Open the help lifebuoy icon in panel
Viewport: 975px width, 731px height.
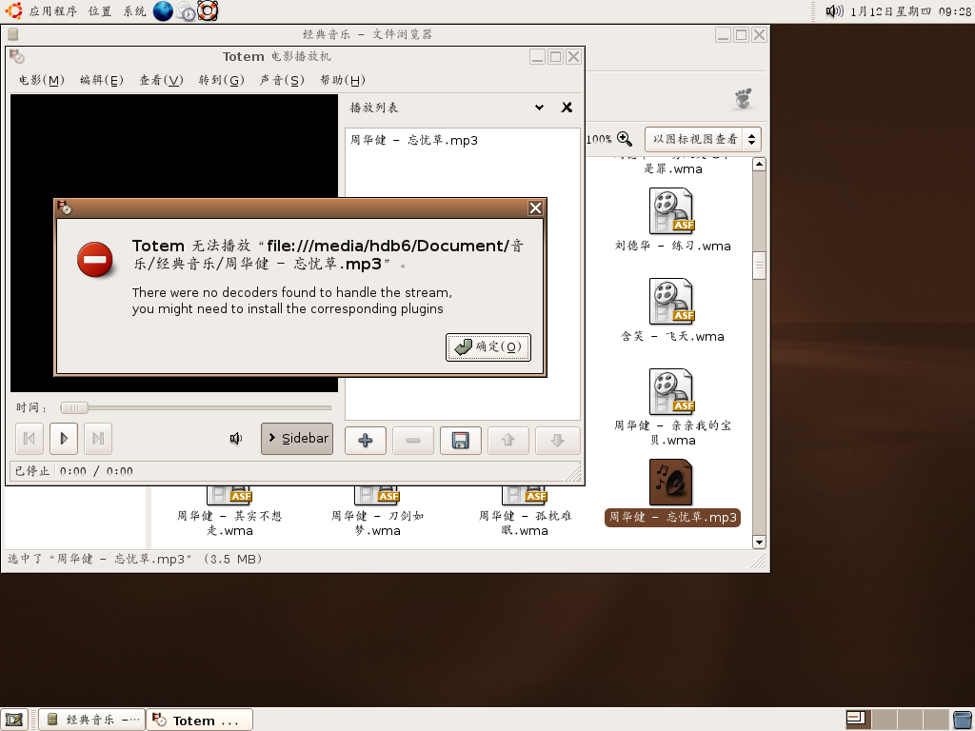[x=208, y=11]
